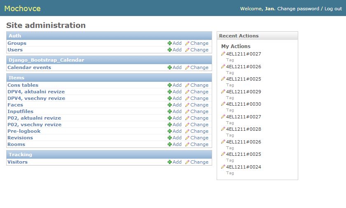Open the Auth section header
The width and height of the screenshot is (346, 208).
pos(15,36)
